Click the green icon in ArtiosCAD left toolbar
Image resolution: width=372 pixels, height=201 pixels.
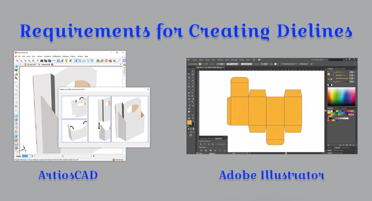(x=16, y=70)
